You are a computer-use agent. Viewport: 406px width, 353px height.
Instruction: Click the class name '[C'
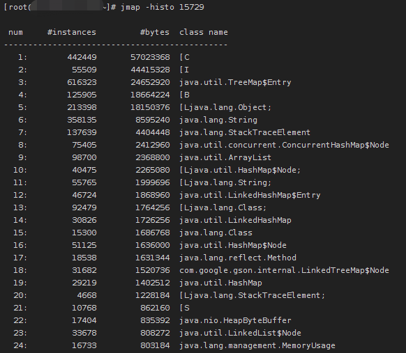(184, 57)
